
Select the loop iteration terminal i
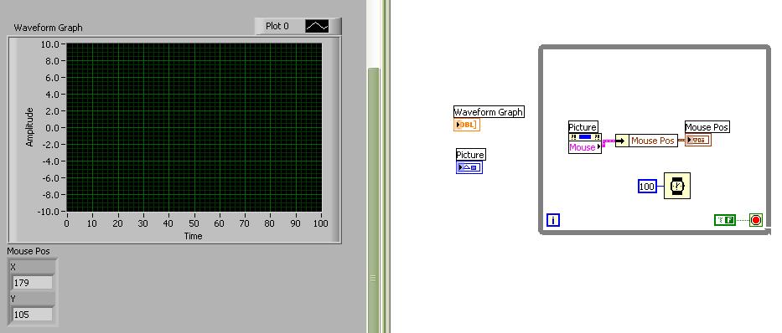pyautogui.click(x=552, y=220)
